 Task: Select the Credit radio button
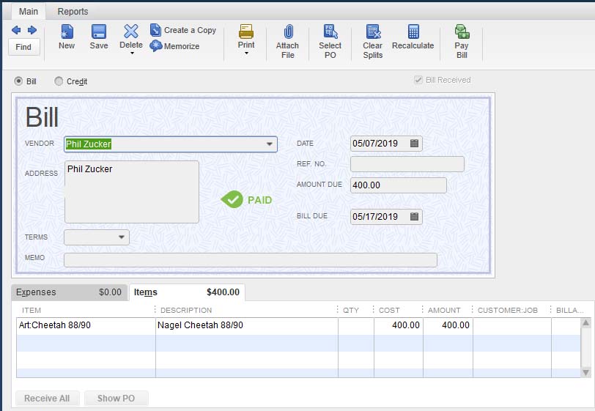pyautogui.click(x=59, y=81)
